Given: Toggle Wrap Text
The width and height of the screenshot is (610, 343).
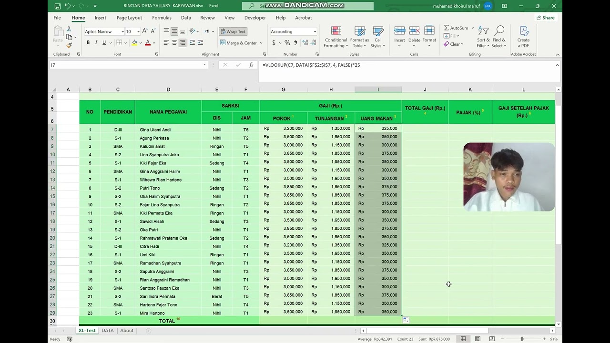Looking at the screenshot, I should pos(233,31).
